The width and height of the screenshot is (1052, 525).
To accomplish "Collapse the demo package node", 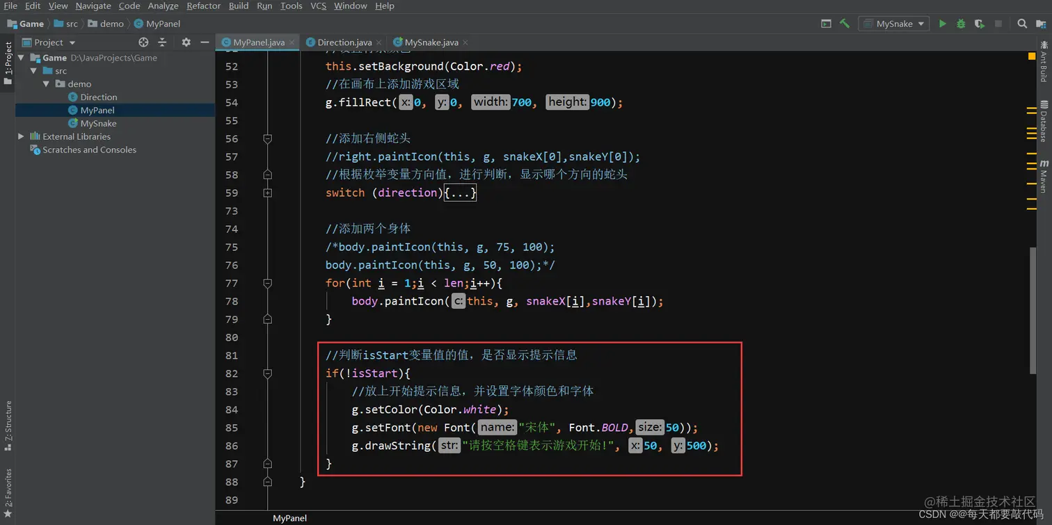I will [x=46, y=84].
